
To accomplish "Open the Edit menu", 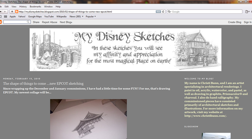I will click(6, 6).
